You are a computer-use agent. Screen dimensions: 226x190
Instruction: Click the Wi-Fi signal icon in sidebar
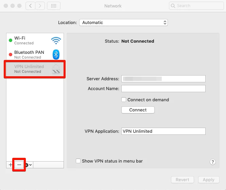56,41
